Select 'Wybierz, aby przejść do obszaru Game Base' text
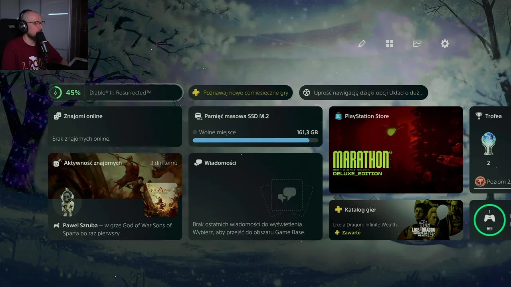 249,232
